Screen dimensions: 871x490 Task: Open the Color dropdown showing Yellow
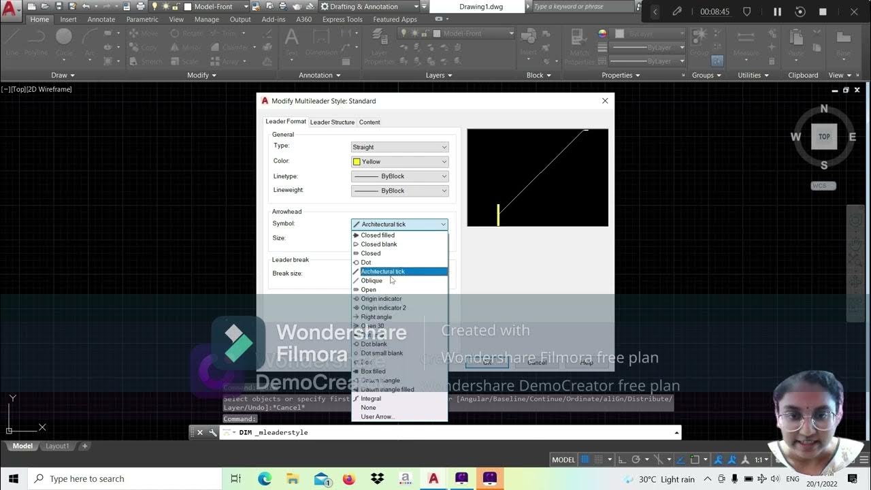point(399,161)
